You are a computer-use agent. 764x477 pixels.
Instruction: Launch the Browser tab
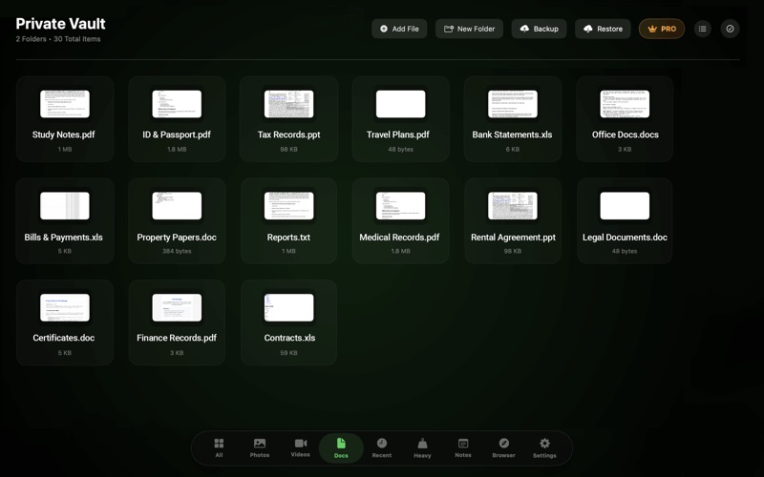(x=504, y=447)
